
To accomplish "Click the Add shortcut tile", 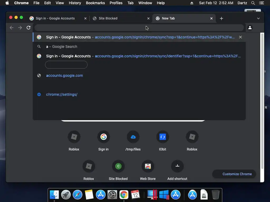I will 177,170.
